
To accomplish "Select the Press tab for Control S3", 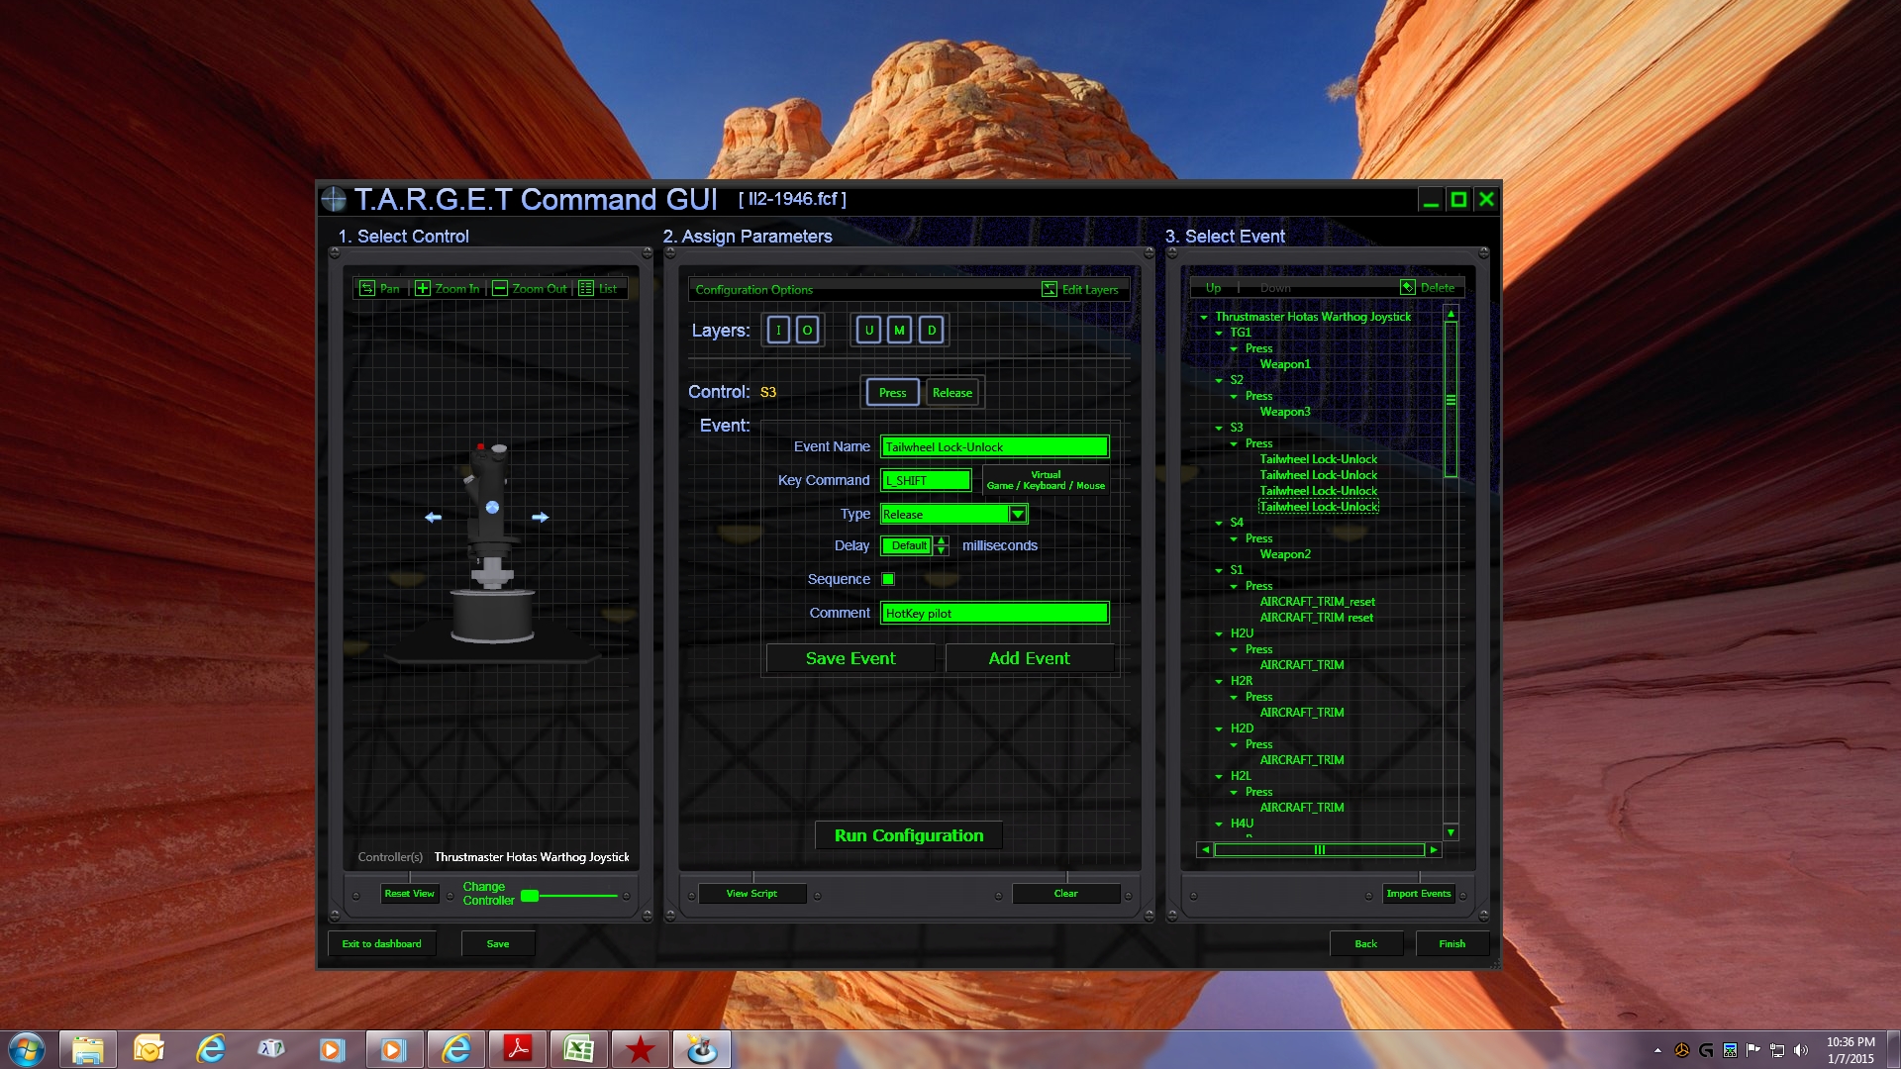I will pyautogui.click(x=891, y=392).
